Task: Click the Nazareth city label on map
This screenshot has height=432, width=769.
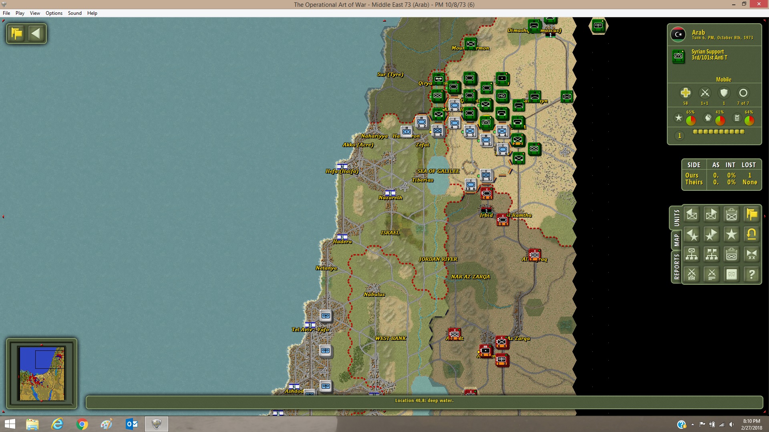Action: point(391,198)
